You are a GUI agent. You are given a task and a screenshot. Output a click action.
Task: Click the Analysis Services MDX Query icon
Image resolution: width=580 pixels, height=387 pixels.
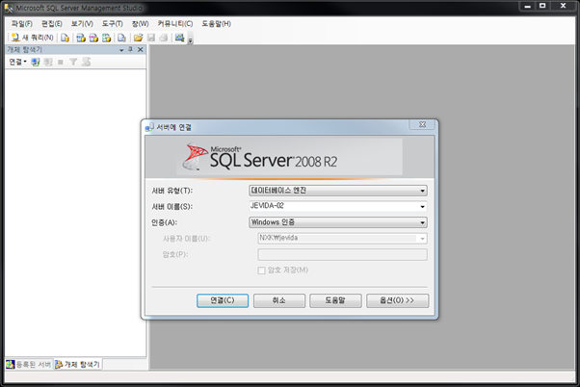click(x=81, y=38)
